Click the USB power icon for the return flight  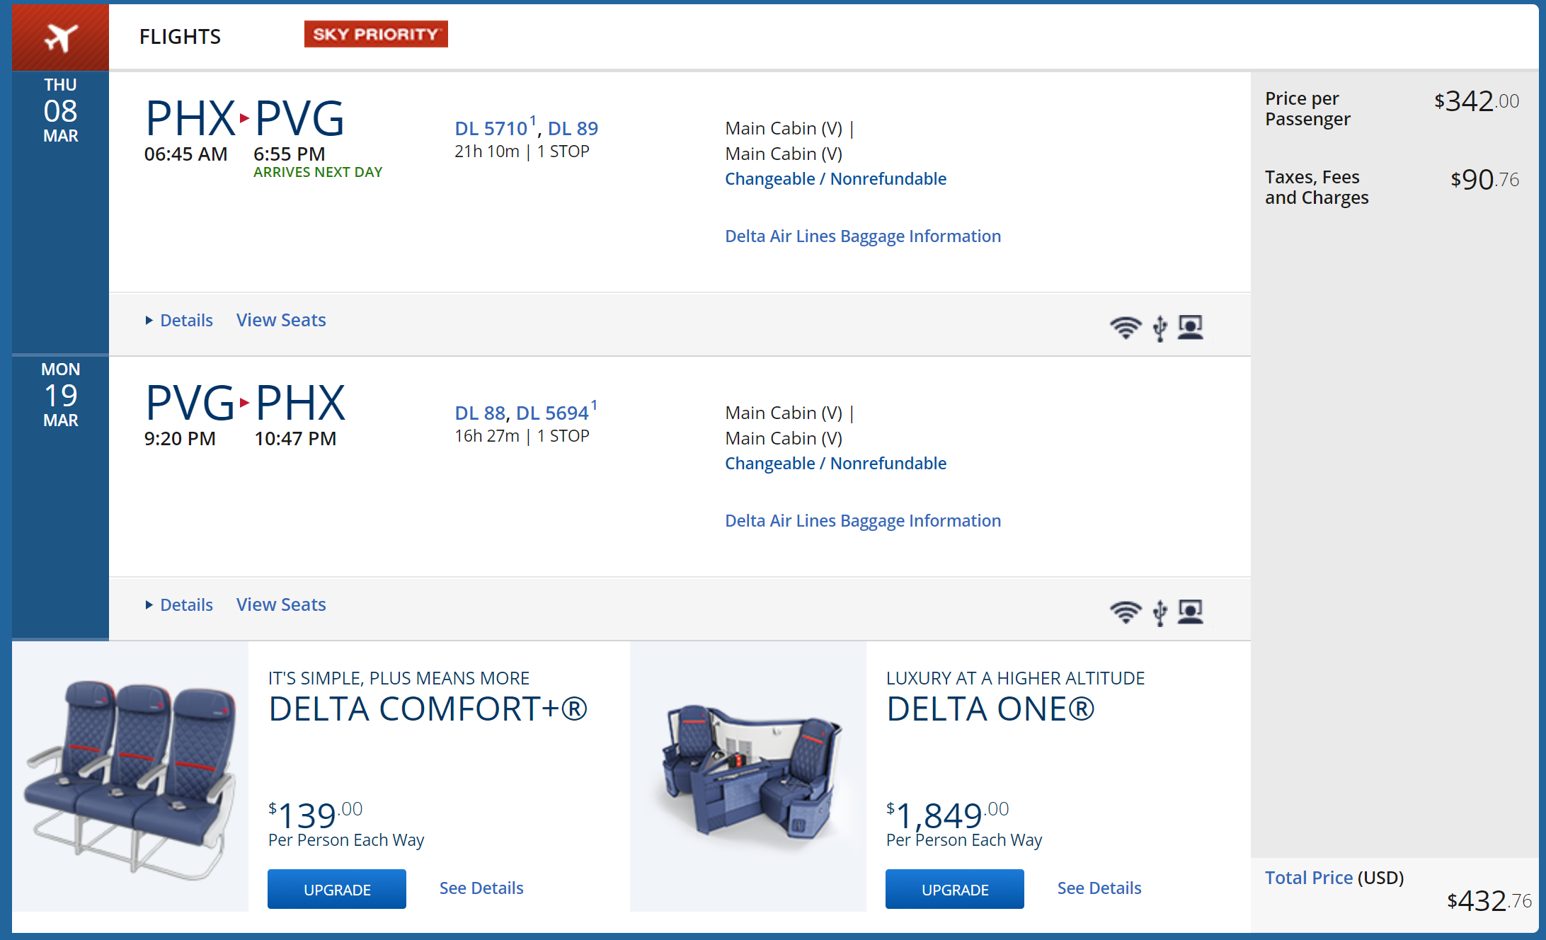(x=1159, y=612)
